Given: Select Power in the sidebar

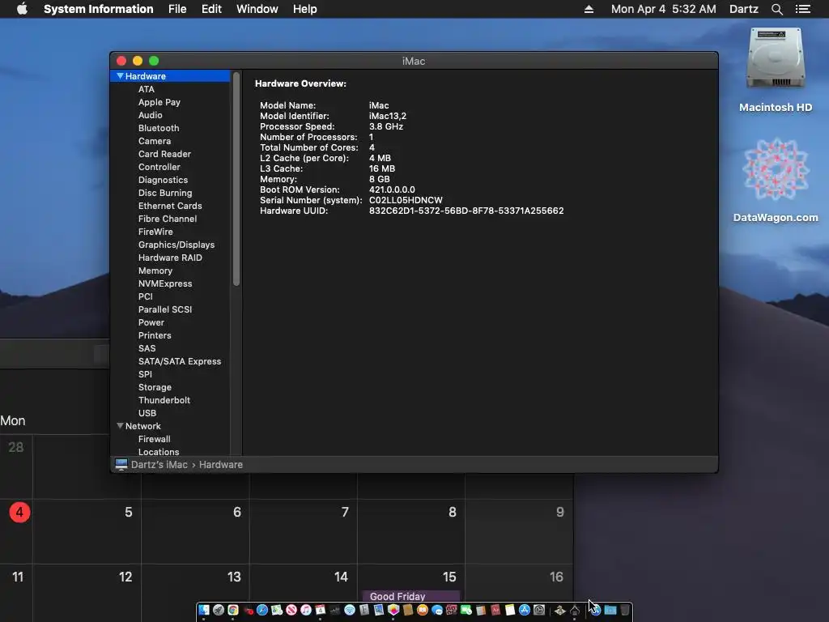Looking at the screenshot, I should pyautogui.click(x=151, y=322).
